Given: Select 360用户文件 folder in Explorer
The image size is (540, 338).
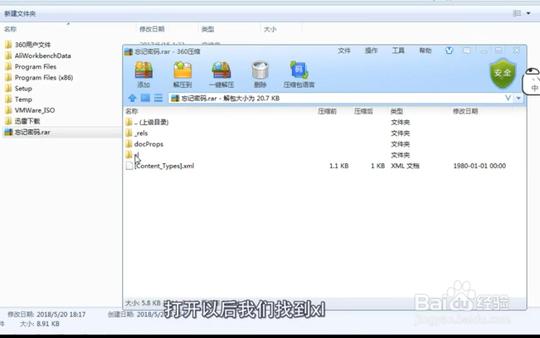Looking at the screenshot, I should pyautogui.click(x=28, y=45).
